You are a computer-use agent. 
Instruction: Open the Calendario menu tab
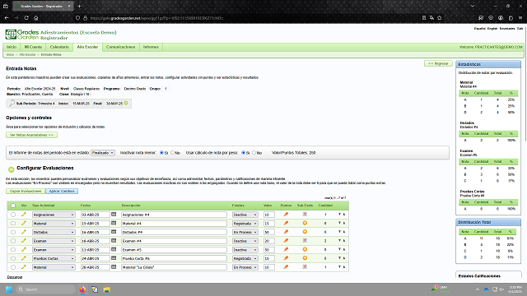(x=59, y=47)
